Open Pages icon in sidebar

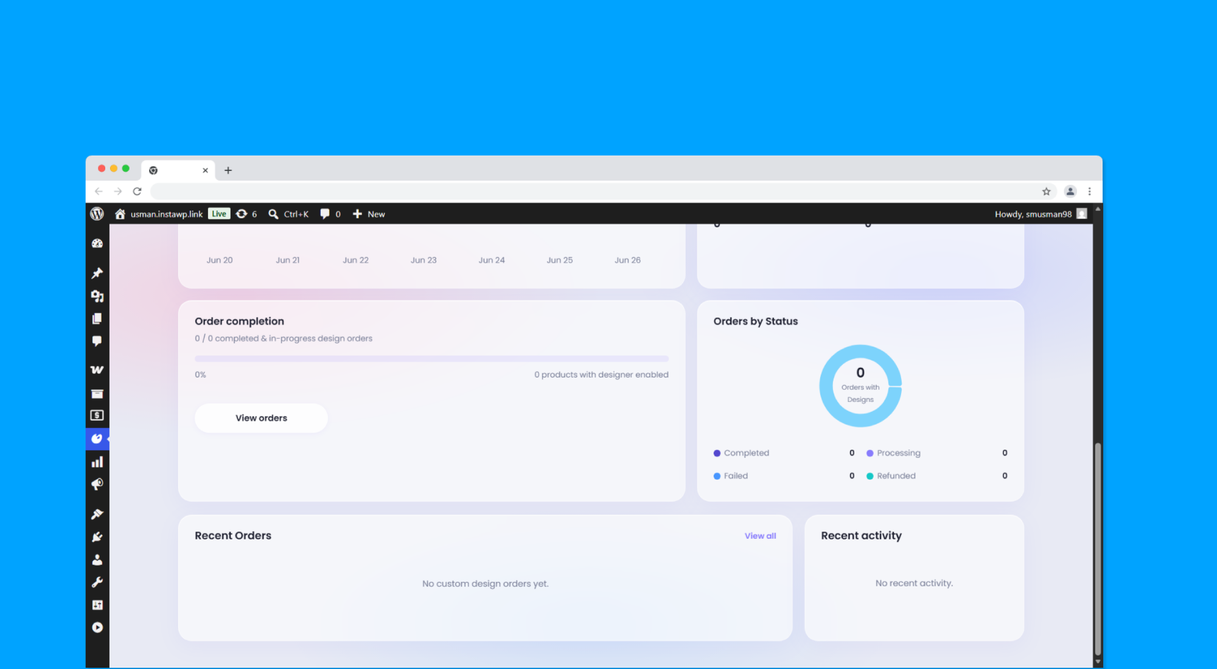tap(97, 319)
